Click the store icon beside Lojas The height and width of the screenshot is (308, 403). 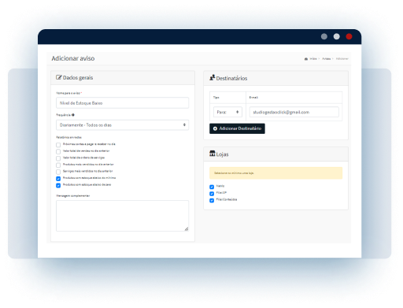[x=213, y=154]
